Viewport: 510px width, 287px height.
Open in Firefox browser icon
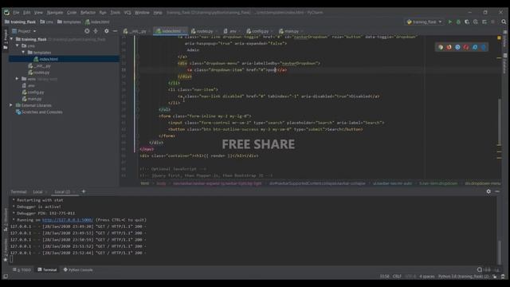pos(449,47)
